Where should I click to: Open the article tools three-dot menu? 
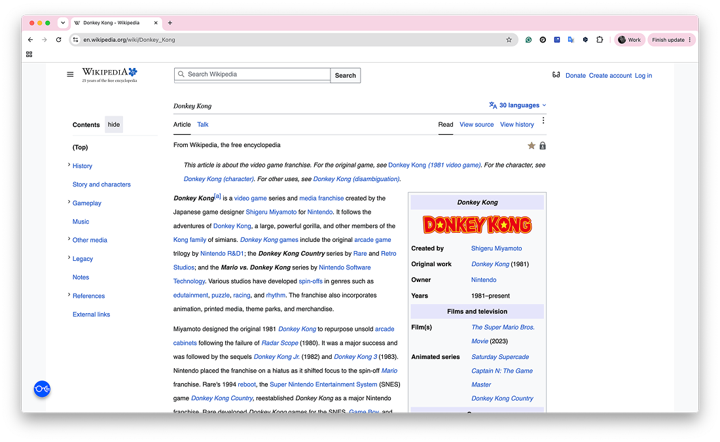[543, 120]
